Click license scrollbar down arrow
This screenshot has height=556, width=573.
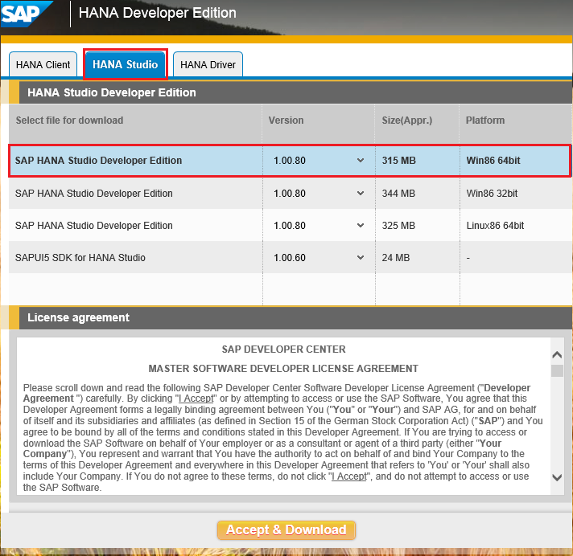(x=557, y=477)
